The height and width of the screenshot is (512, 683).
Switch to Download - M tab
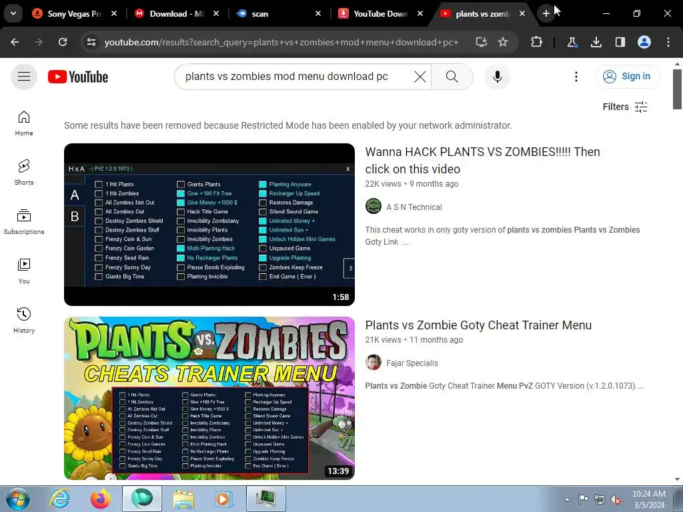pyautogui.click(x=176, y=13)
